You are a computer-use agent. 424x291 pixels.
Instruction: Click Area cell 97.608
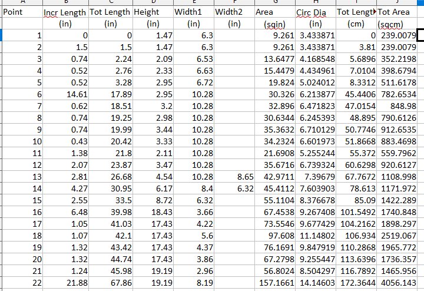point(275,236)
